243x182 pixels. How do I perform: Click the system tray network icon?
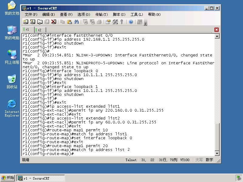pos(239,178)
